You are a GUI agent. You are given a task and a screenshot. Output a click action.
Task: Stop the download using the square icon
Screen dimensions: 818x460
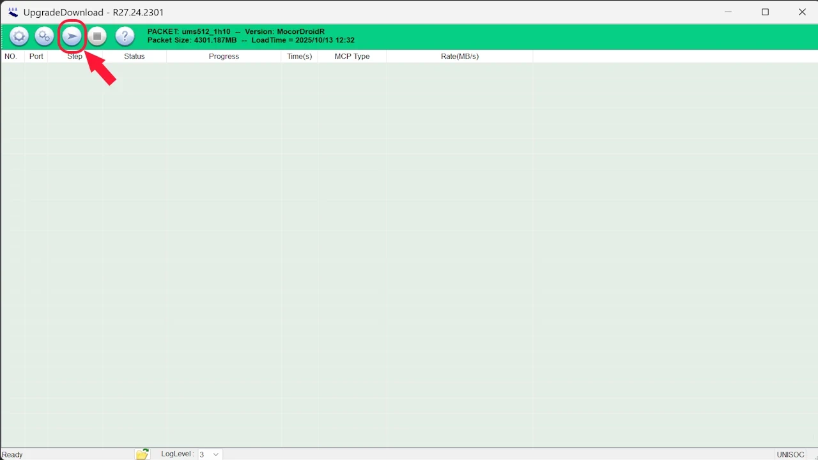tap(96, 36)
